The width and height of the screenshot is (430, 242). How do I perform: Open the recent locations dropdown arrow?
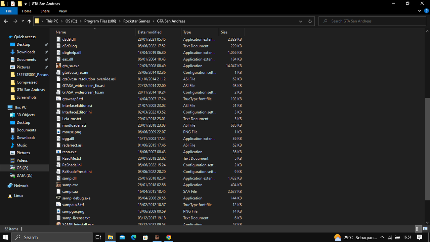click(x=23, y=21)
